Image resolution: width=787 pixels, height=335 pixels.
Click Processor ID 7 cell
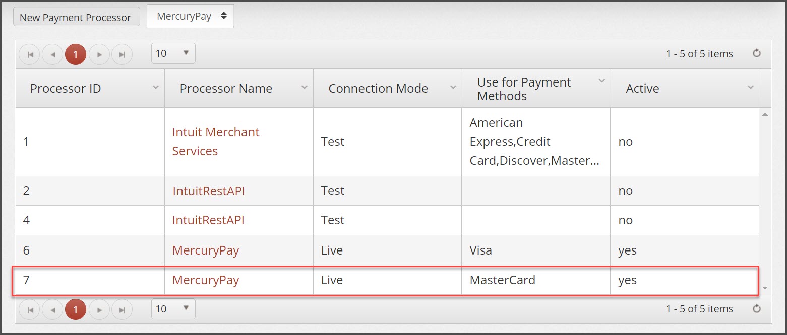[x=90, y=280]
